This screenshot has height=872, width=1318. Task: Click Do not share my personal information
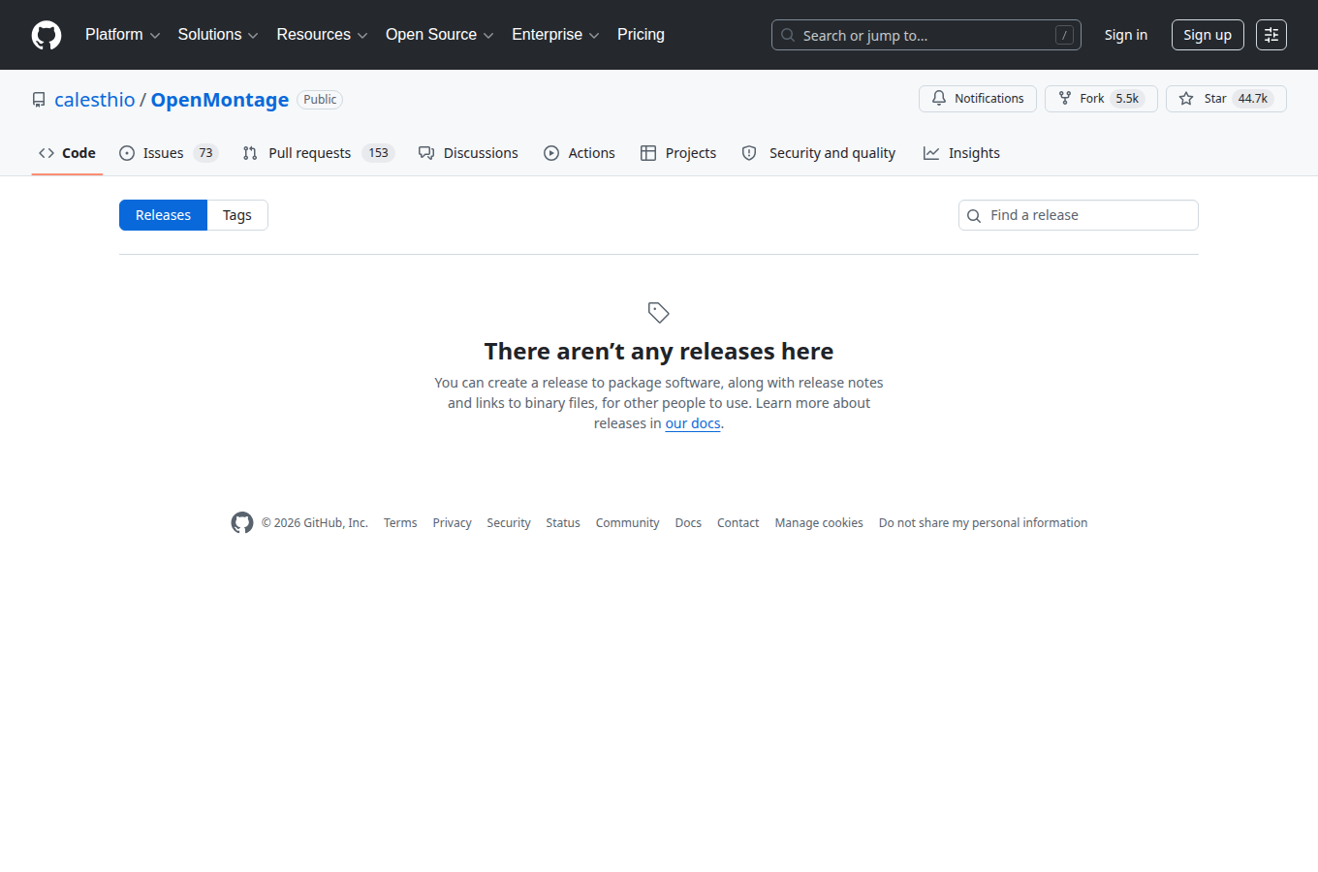coord(983,523)
